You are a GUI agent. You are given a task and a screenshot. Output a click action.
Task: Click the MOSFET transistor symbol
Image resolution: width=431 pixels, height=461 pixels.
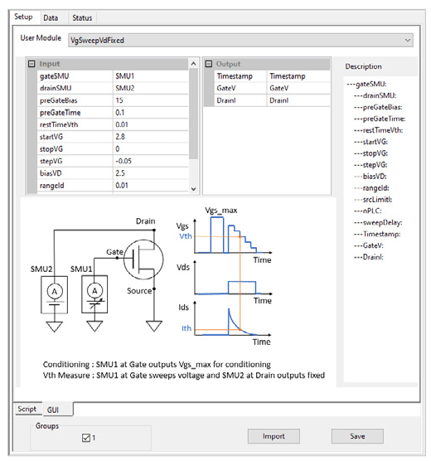[x=143, y=259]
